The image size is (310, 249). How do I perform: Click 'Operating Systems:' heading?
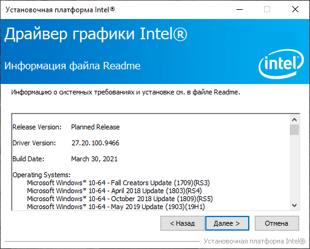42,175
